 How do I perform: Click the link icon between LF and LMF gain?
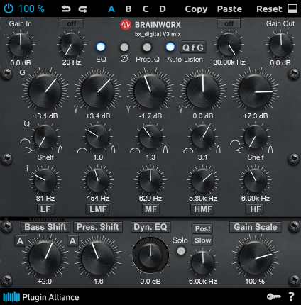tap(76, 109)
